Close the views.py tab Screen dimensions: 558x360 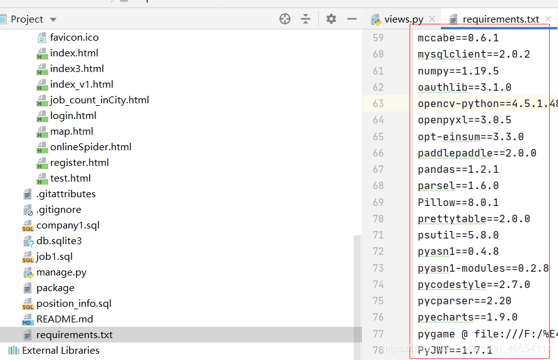[432, 19]
